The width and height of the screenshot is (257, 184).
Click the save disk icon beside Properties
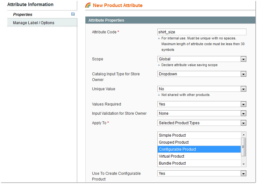pyautogui.click(x=73, y=14)
